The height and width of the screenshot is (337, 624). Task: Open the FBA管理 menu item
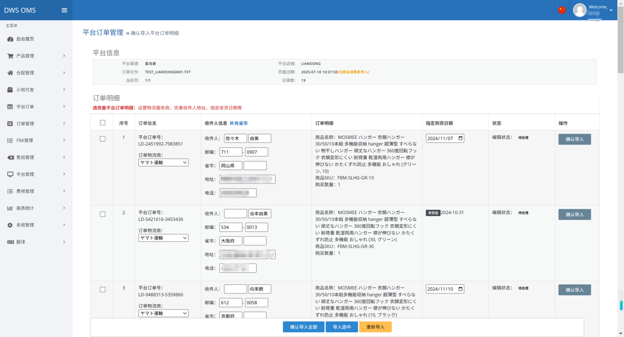pos(36,140)
